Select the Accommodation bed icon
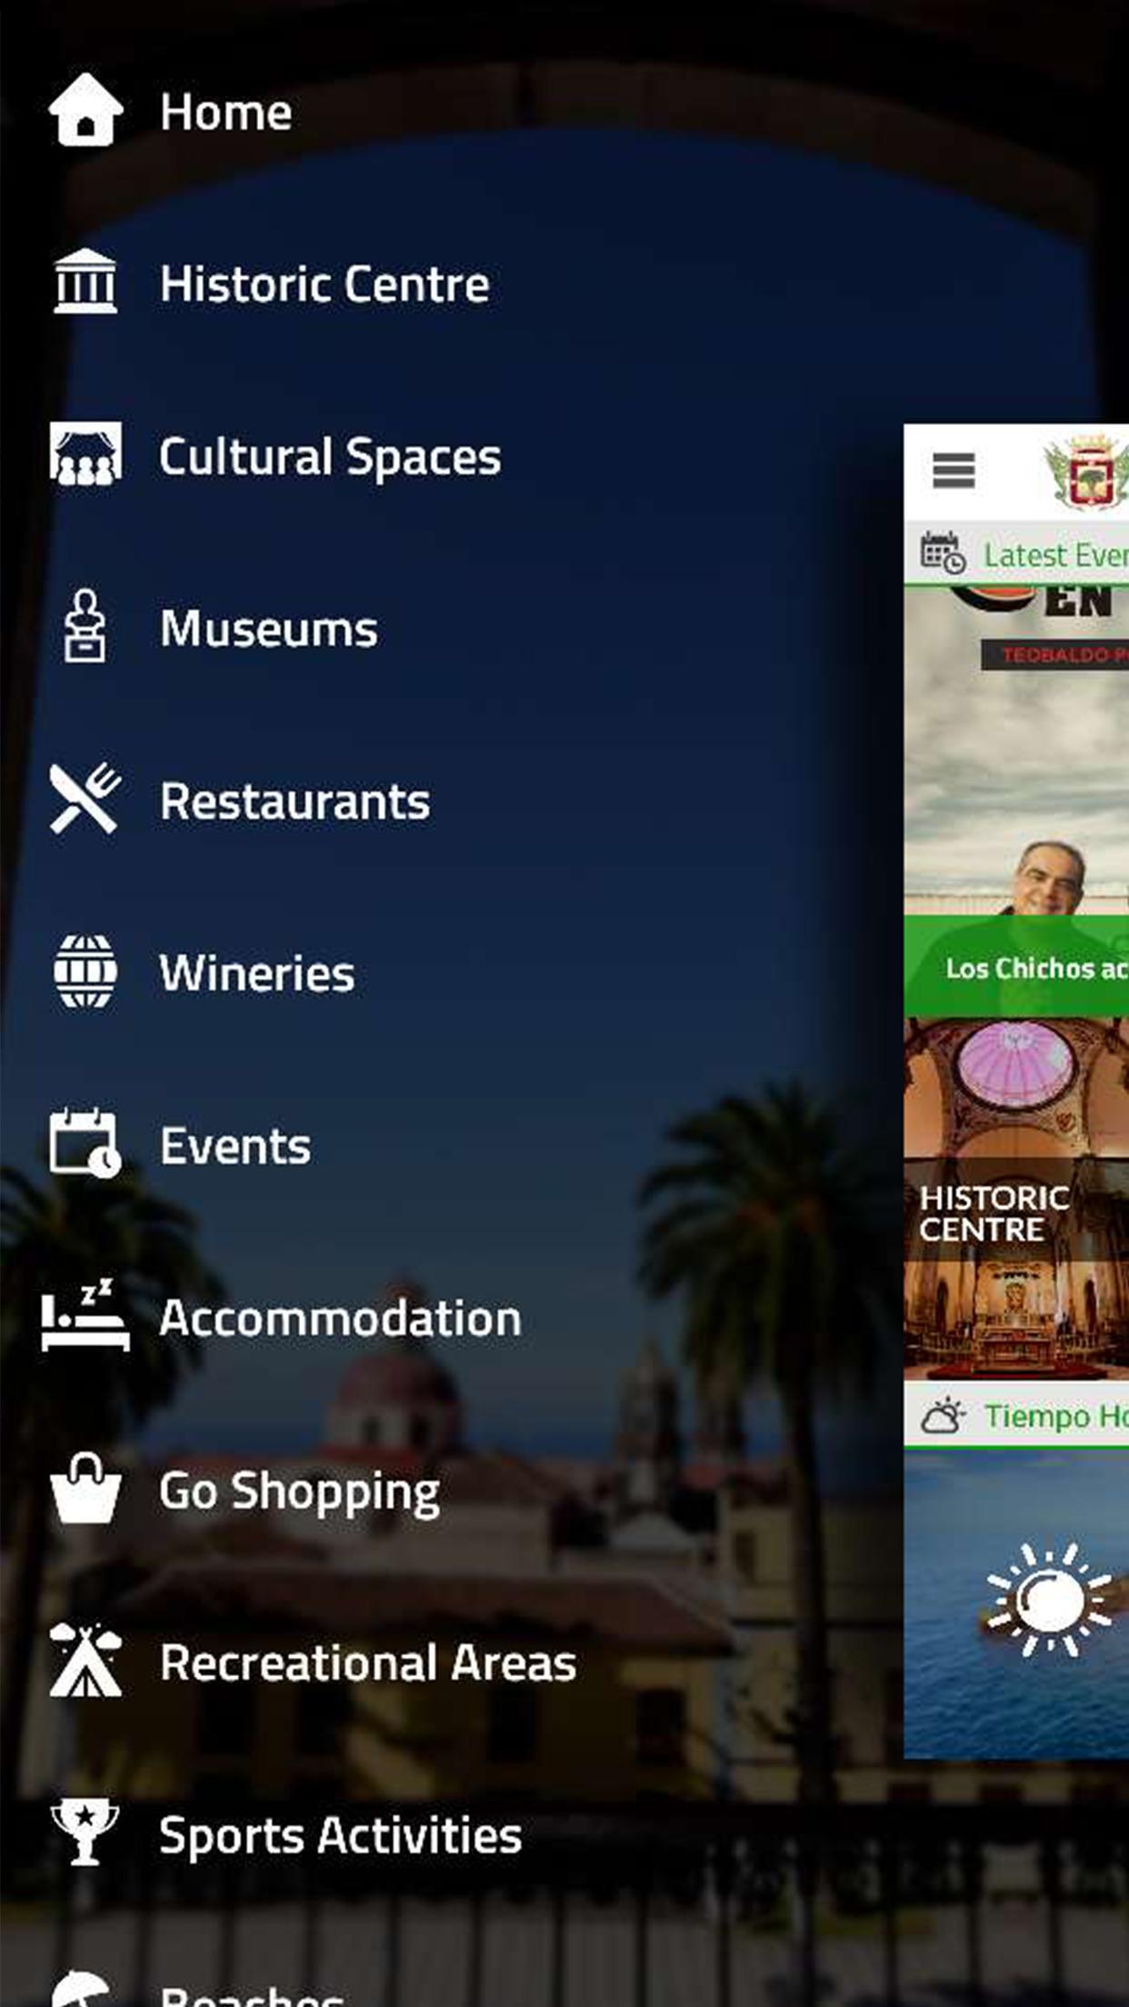This screenshot has width=1129, height=2007. click(x=85, y=1315)
